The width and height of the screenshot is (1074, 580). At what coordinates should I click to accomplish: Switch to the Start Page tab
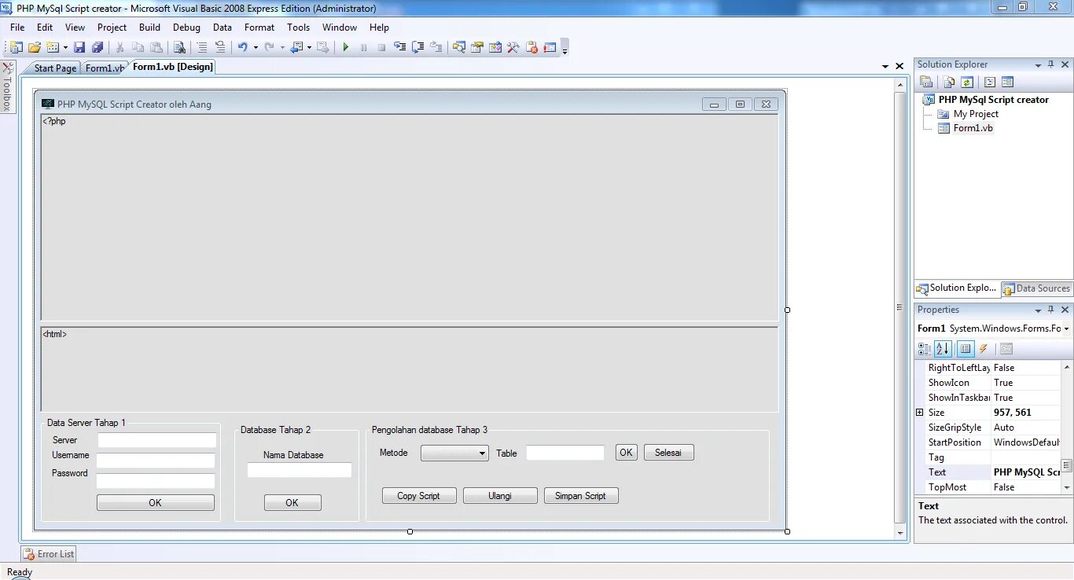click(x=55, y=68)
